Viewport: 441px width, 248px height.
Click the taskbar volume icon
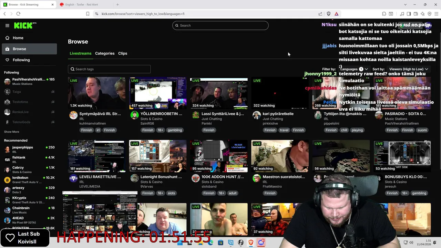[412, 242]
